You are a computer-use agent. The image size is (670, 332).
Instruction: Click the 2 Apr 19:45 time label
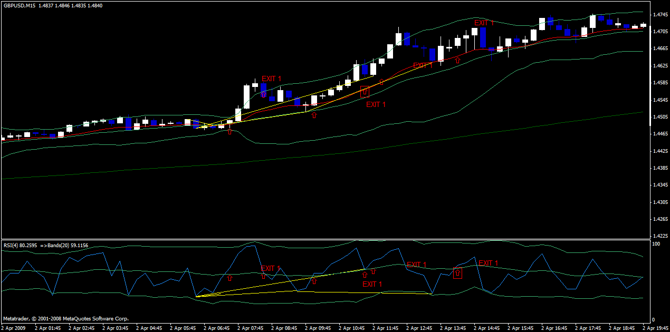coord(656,328)
